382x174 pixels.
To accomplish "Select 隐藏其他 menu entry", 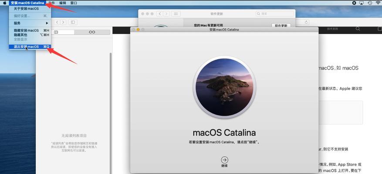I will pos(30,35).
